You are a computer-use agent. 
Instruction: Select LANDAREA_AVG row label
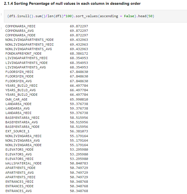[17, 108]
